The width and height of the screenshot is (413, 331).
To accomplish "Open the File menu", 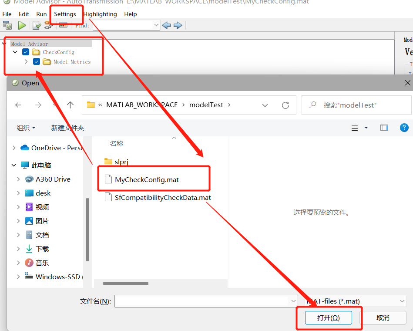I will [x=7, y=14].
